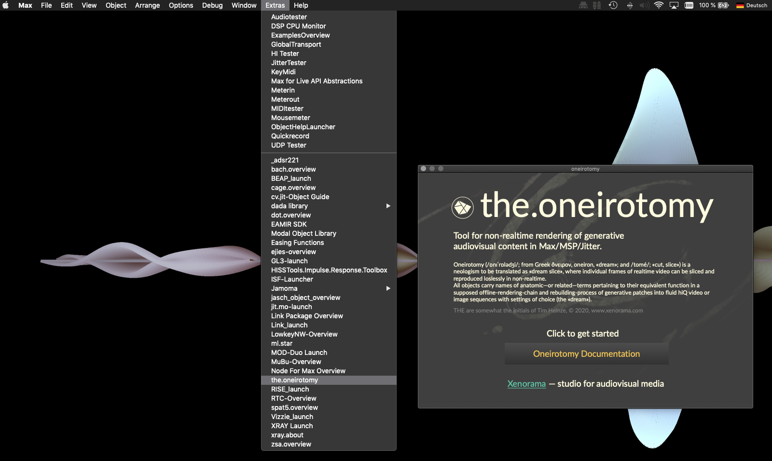Click the memory chip menu bar icon
Image resolution: width=772 pixels, height=461 pixels.
click(689, 5)
